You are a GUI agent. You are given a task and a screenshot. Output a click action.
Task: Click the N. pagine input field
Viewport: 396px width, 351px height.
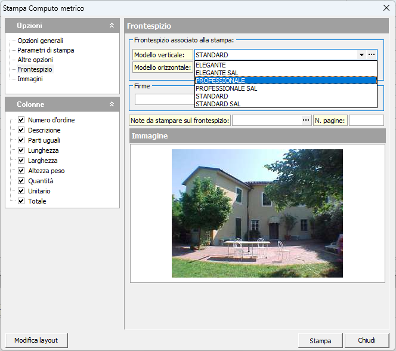[x=366, y=121]
